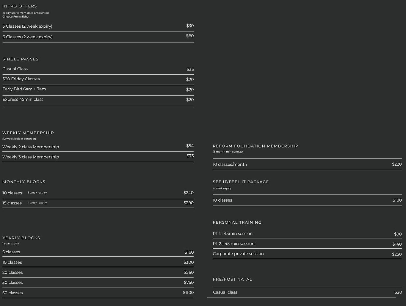The image size is (406, 306).
Task: Choose Weekly 3 class Membership
Action: coord(98,157)
